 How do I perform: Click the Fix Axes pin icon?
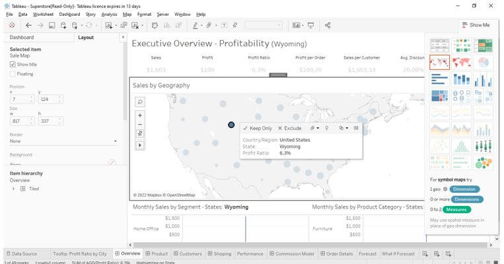click(x=235, y=25)
